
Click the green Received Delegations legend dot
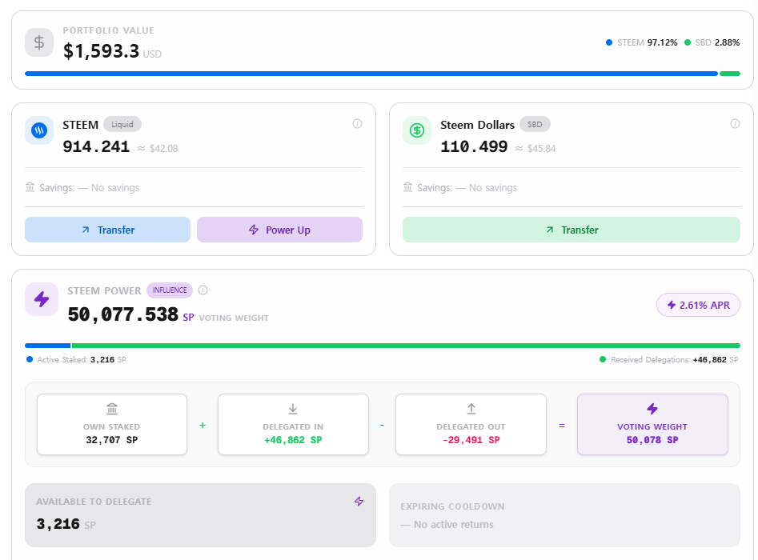tap(603, 359)
